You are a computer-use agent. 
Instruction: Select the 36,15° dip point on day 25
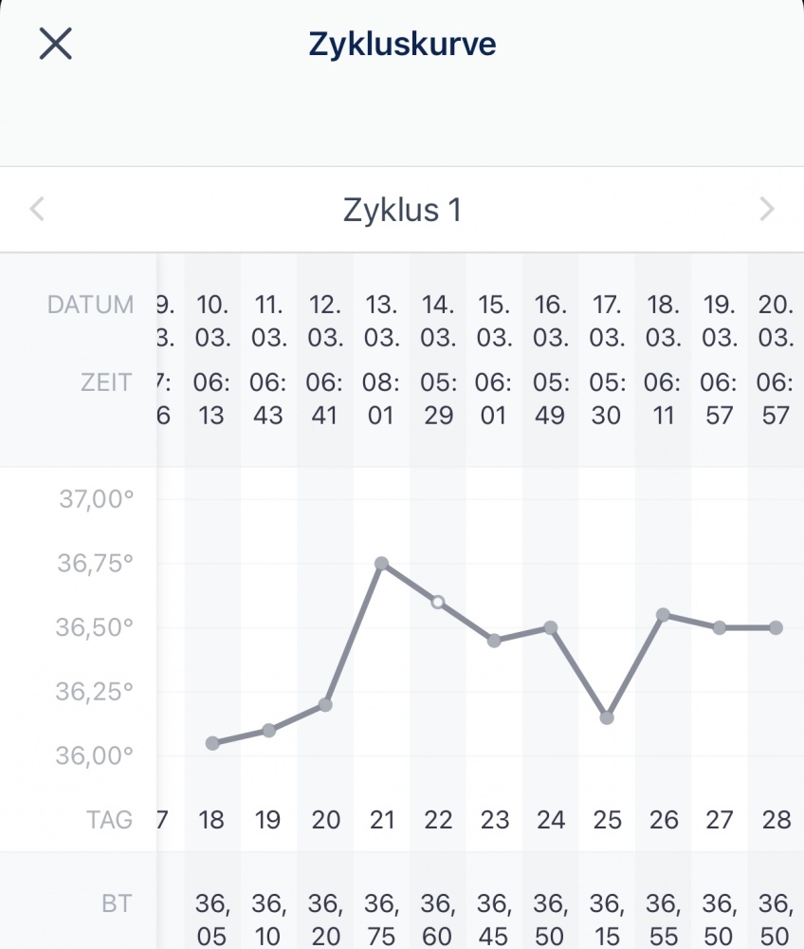click(x=607, y=717)
